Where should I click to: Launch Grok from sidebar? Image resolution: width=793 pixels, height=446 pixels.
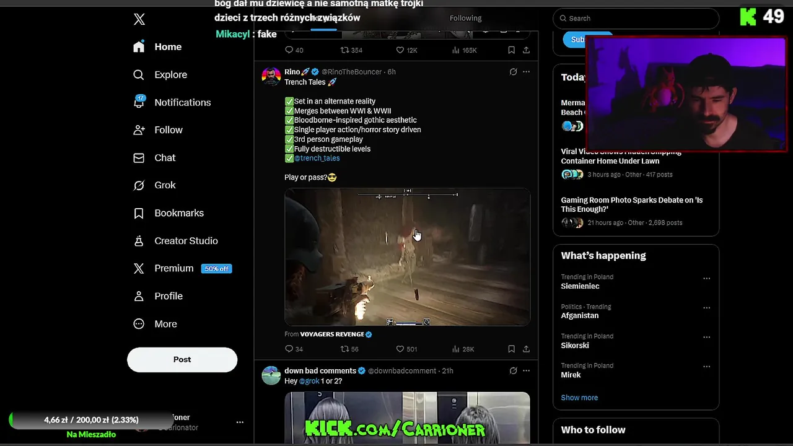(154, 185)
